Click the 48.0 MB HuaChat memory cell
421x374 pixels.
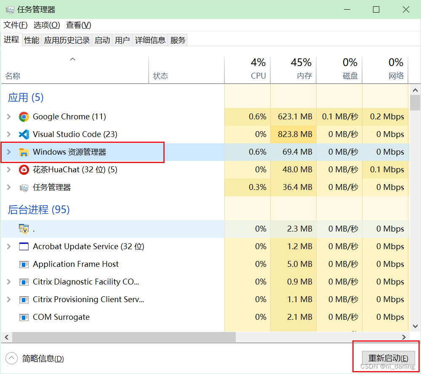293,170
